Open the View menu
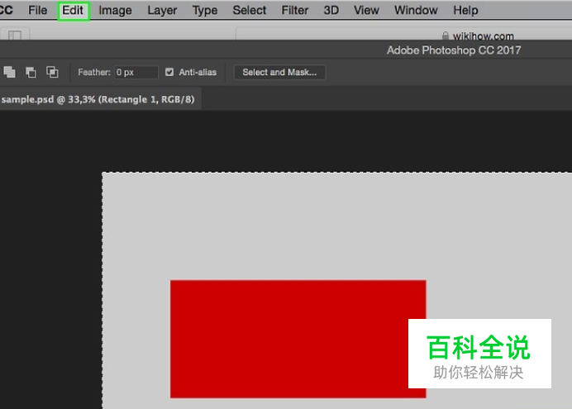572x409 pixels. tap(366, 10)
